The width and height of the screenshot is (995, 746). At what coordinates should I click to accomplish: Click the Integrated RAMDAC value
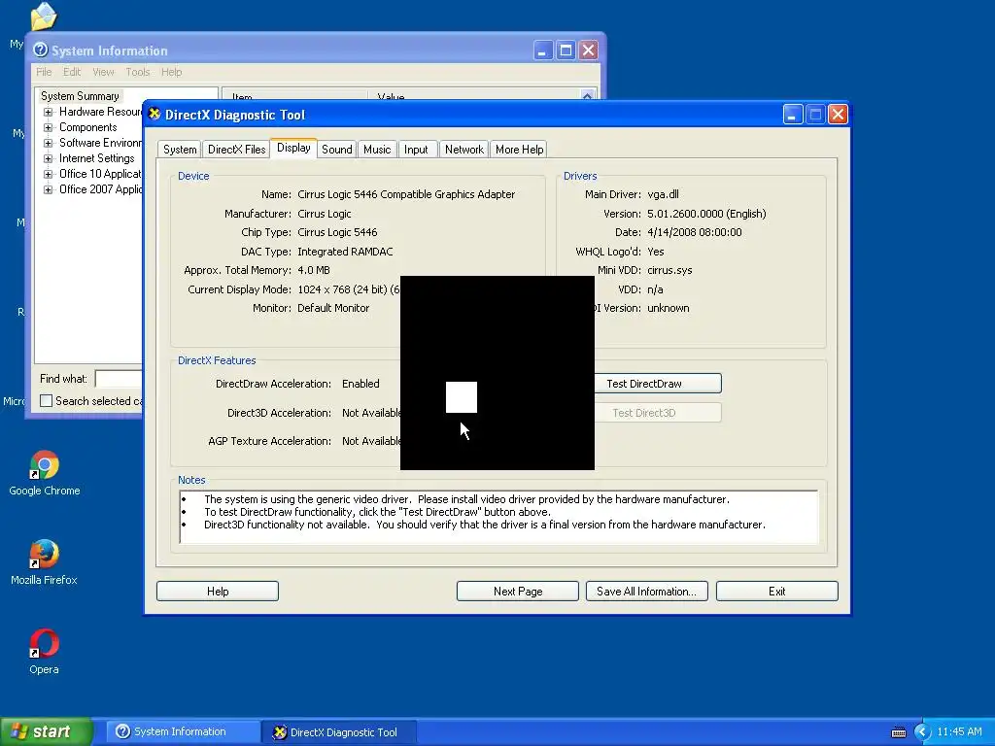point(345,252)
